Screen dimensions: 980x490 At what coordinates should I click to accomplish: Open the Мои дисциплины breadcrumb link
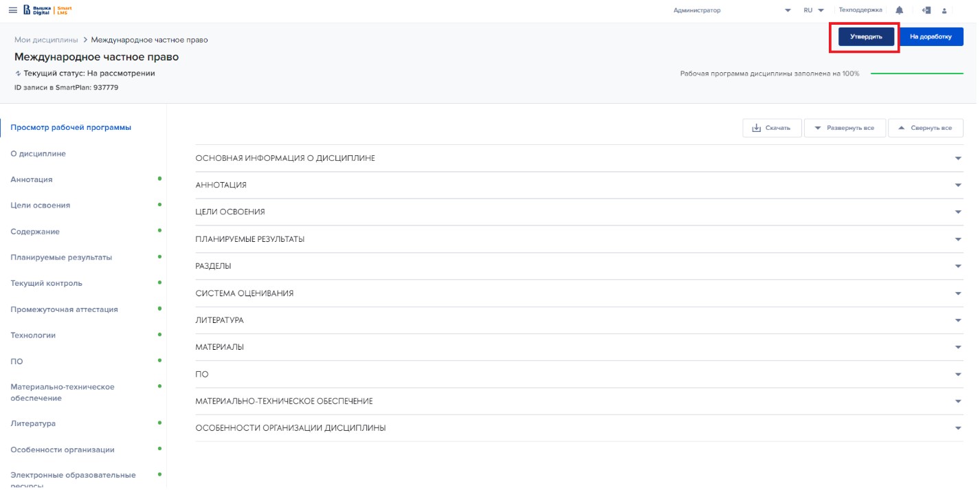pyautogui.click(x=46, y=40)
